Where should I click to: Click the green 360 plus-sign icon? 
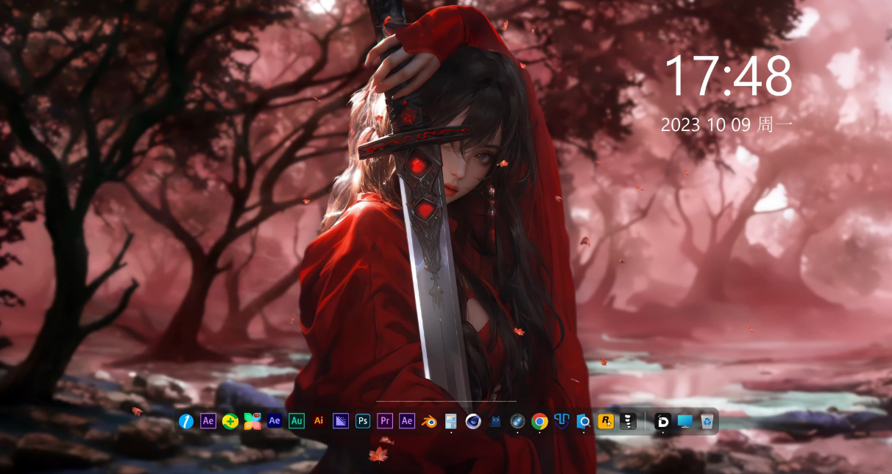(x=230, y=421)
